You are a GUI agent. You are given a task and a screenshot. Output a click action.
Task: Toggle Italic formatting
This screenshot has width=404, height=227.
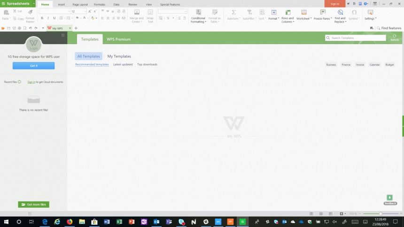48,18
